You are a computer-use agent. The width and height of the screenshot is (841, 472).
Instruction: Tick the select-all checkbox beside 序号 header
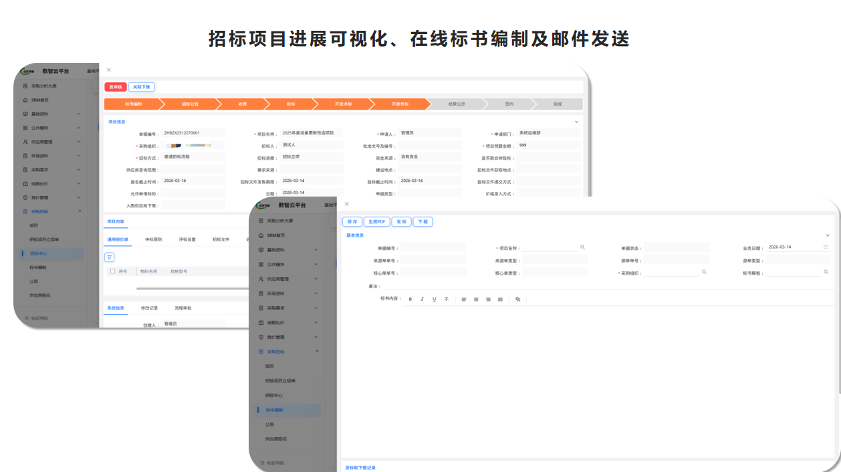[112, 271]
